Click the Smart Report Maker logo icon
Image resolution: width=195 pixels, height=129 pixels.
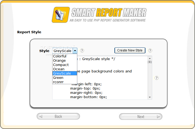(61, 15)
